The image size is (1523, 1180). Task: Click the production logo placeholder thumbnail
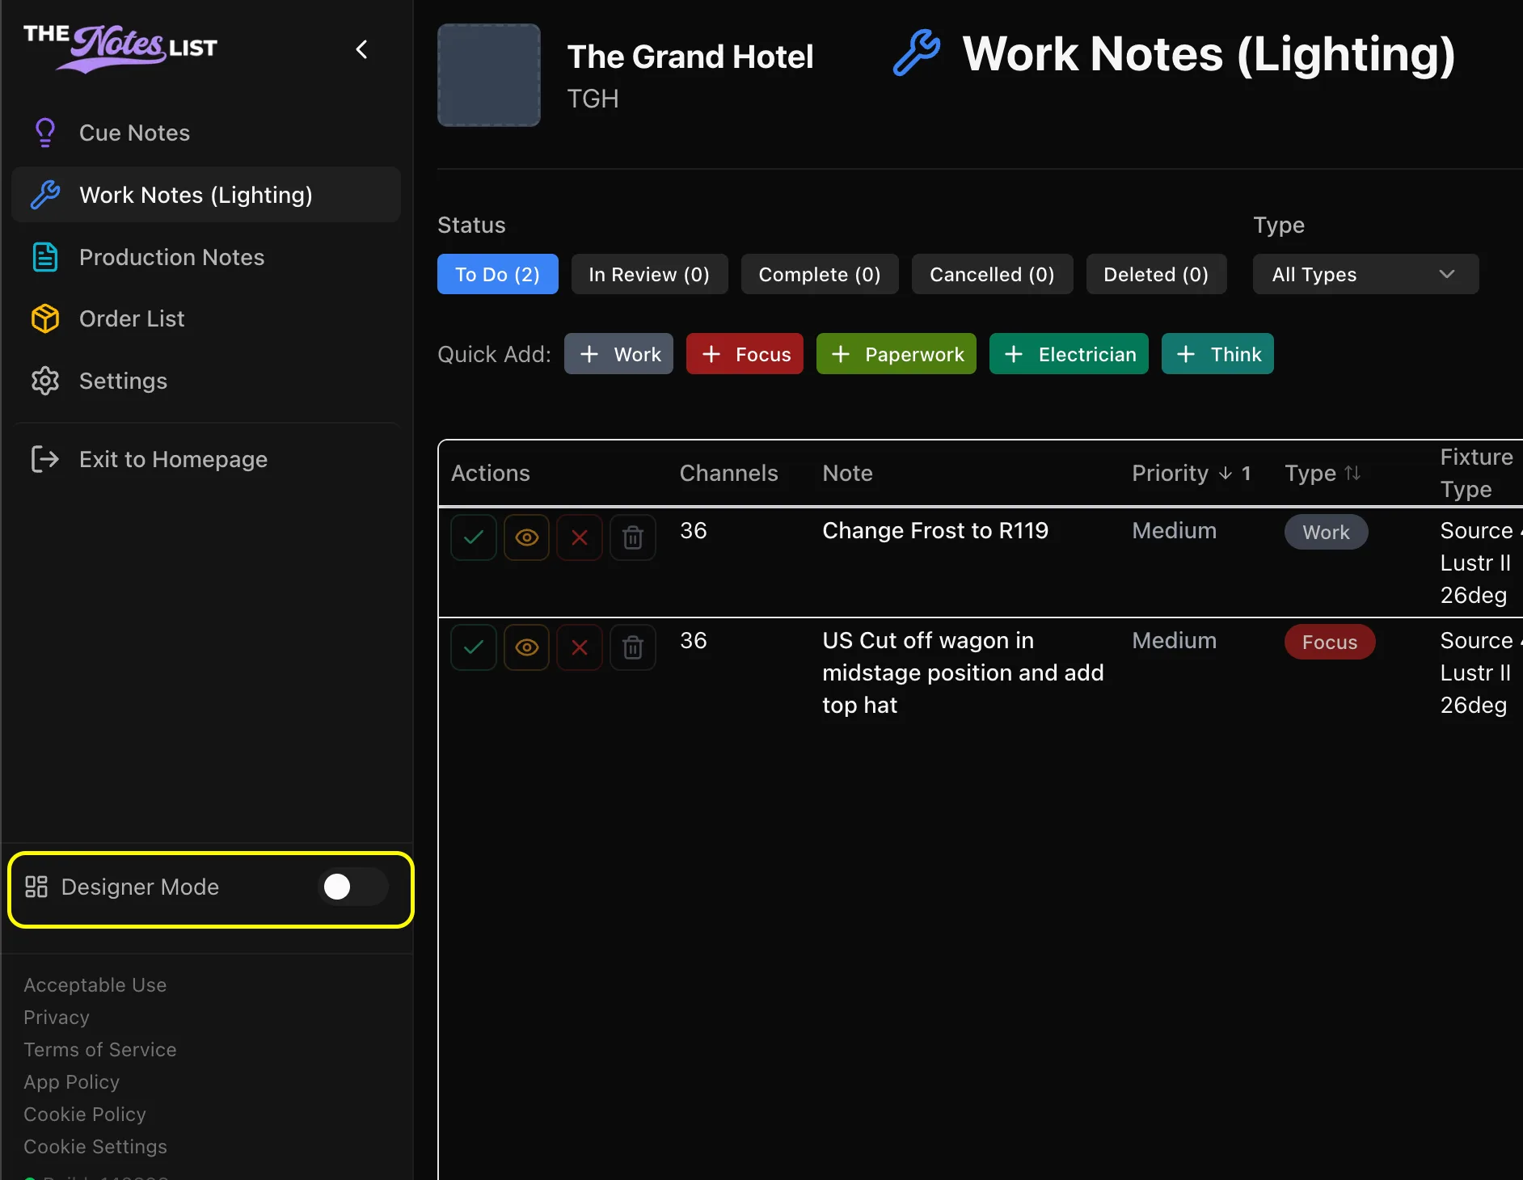tap(489, 75)
